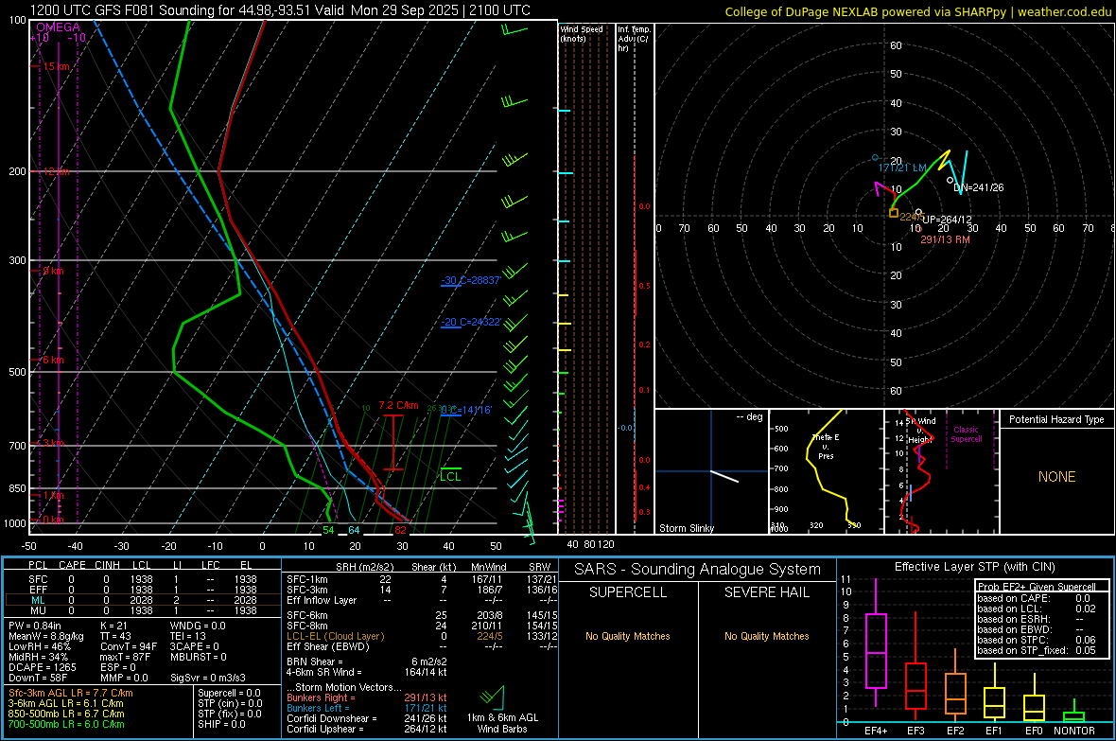This screenshot has width=1116, height=741.
Task: Click the Classic Supercell label
Action: pos(966,434)
